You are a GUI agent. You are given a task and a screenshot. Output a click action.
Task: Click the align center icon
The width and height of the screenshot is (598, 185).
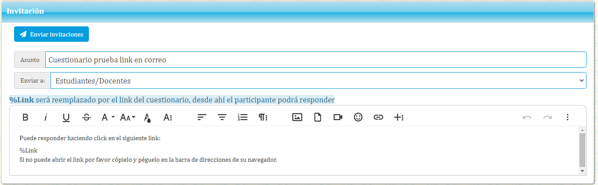tap(222, 117)
